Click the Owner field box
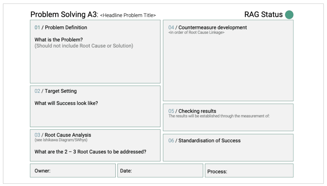 [73, 171]
